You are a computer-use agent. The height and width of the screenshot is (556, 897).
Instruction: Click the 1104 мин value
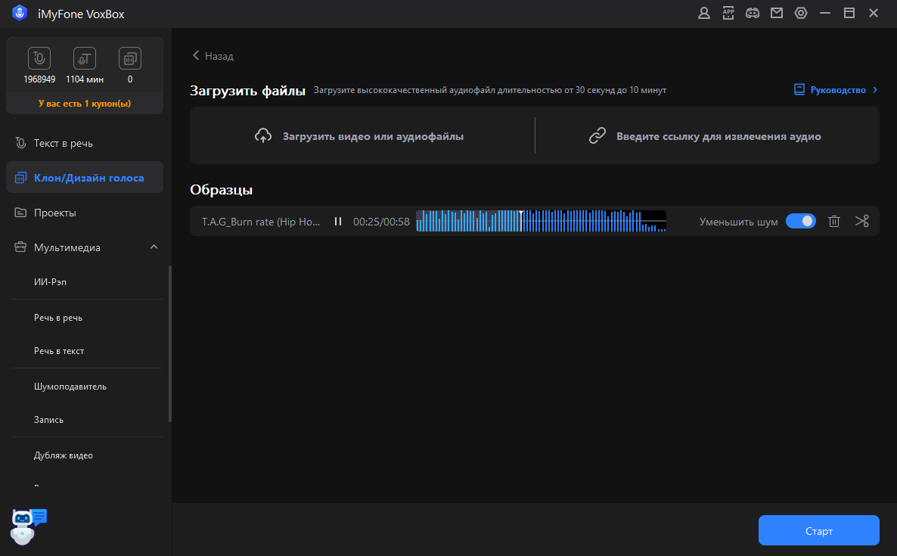(x=85, y=79)
